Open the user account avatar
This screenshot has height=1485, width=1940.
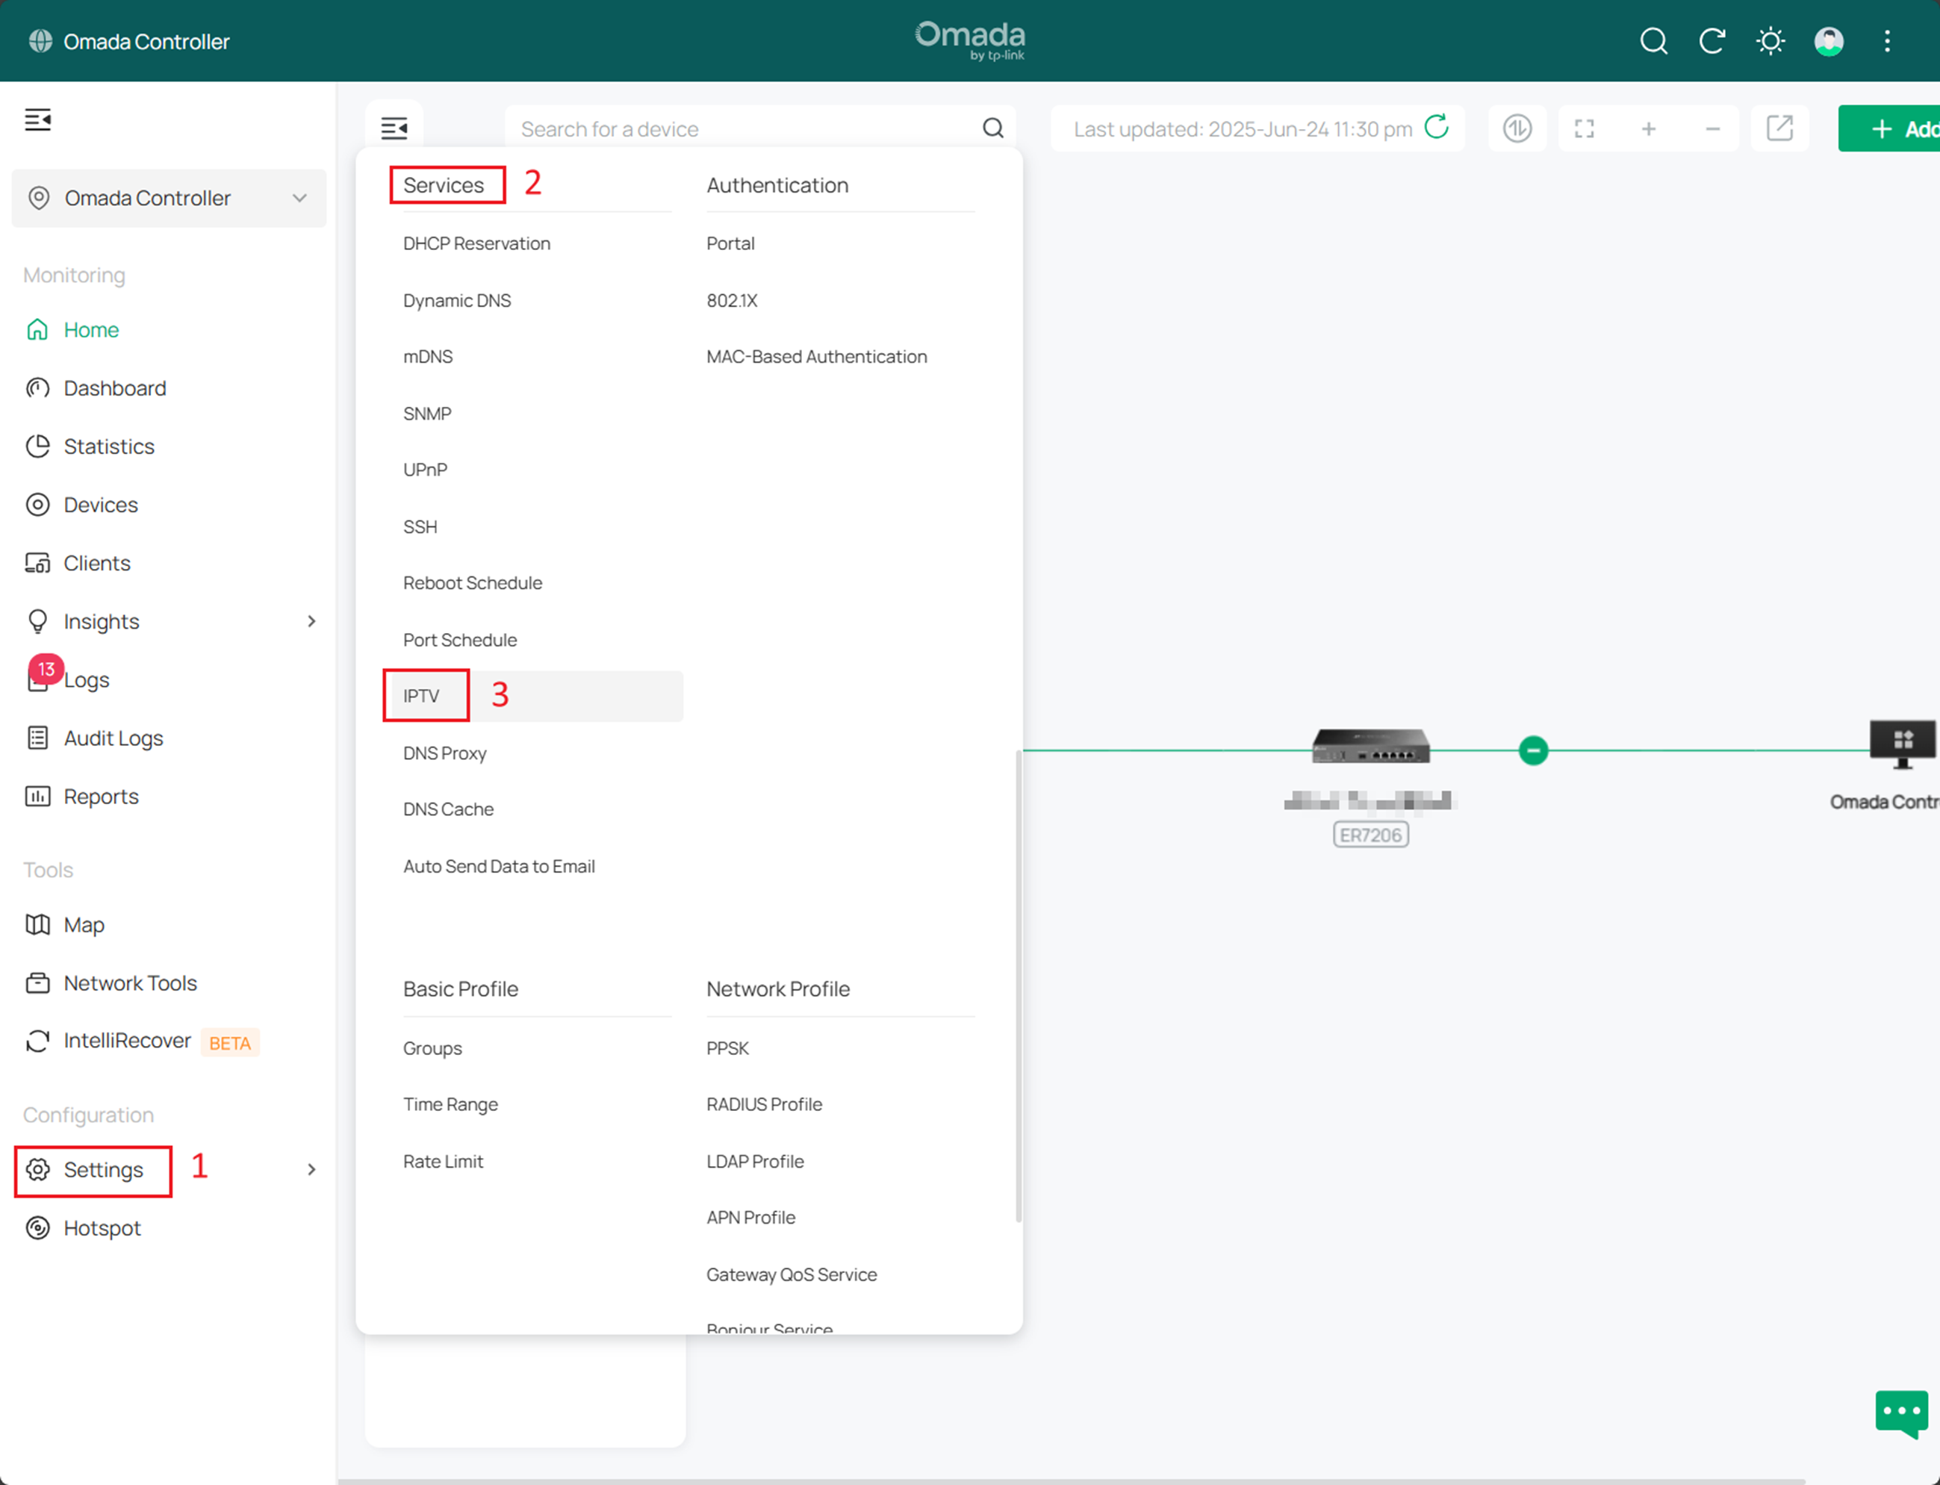pos(1829,40)
